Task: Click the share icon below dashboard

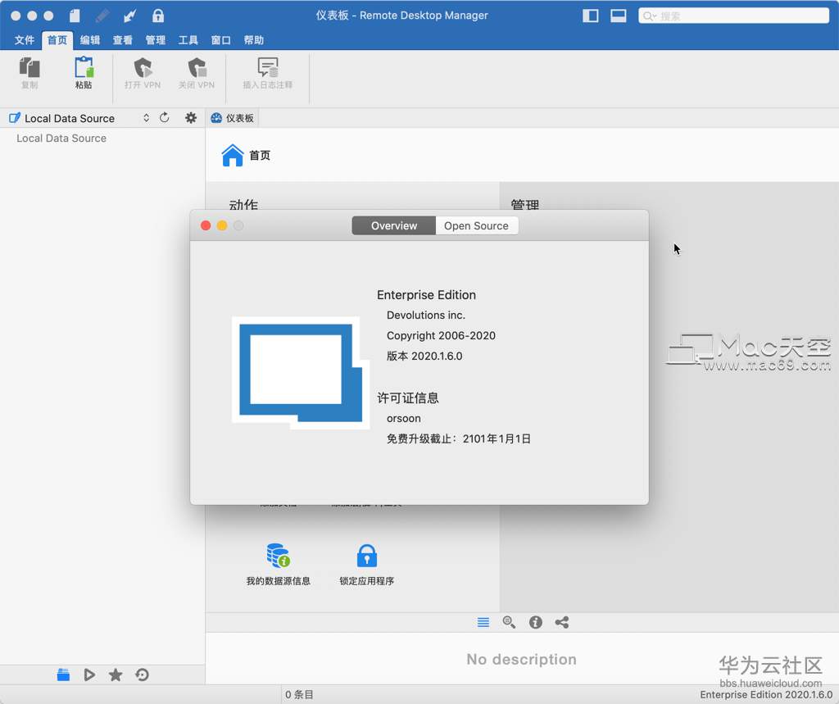Action: tap(562, 622)
